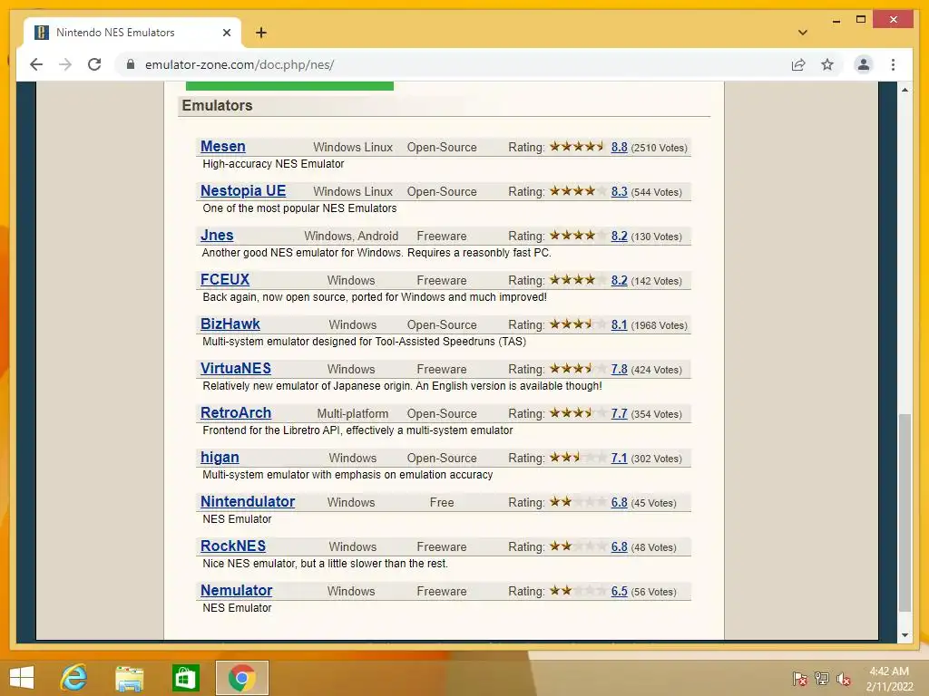Image resolution: width=929 pixels, height=696 pixels.
Task: Click RetroArch's 7.7 rating score
Action: click(619, 413)
